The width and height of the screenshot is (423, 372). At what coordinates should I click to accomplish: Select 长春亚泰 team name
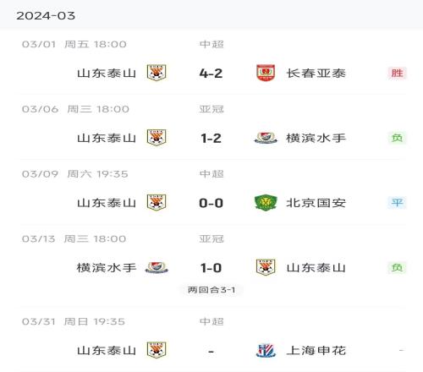tap(316, 74)
